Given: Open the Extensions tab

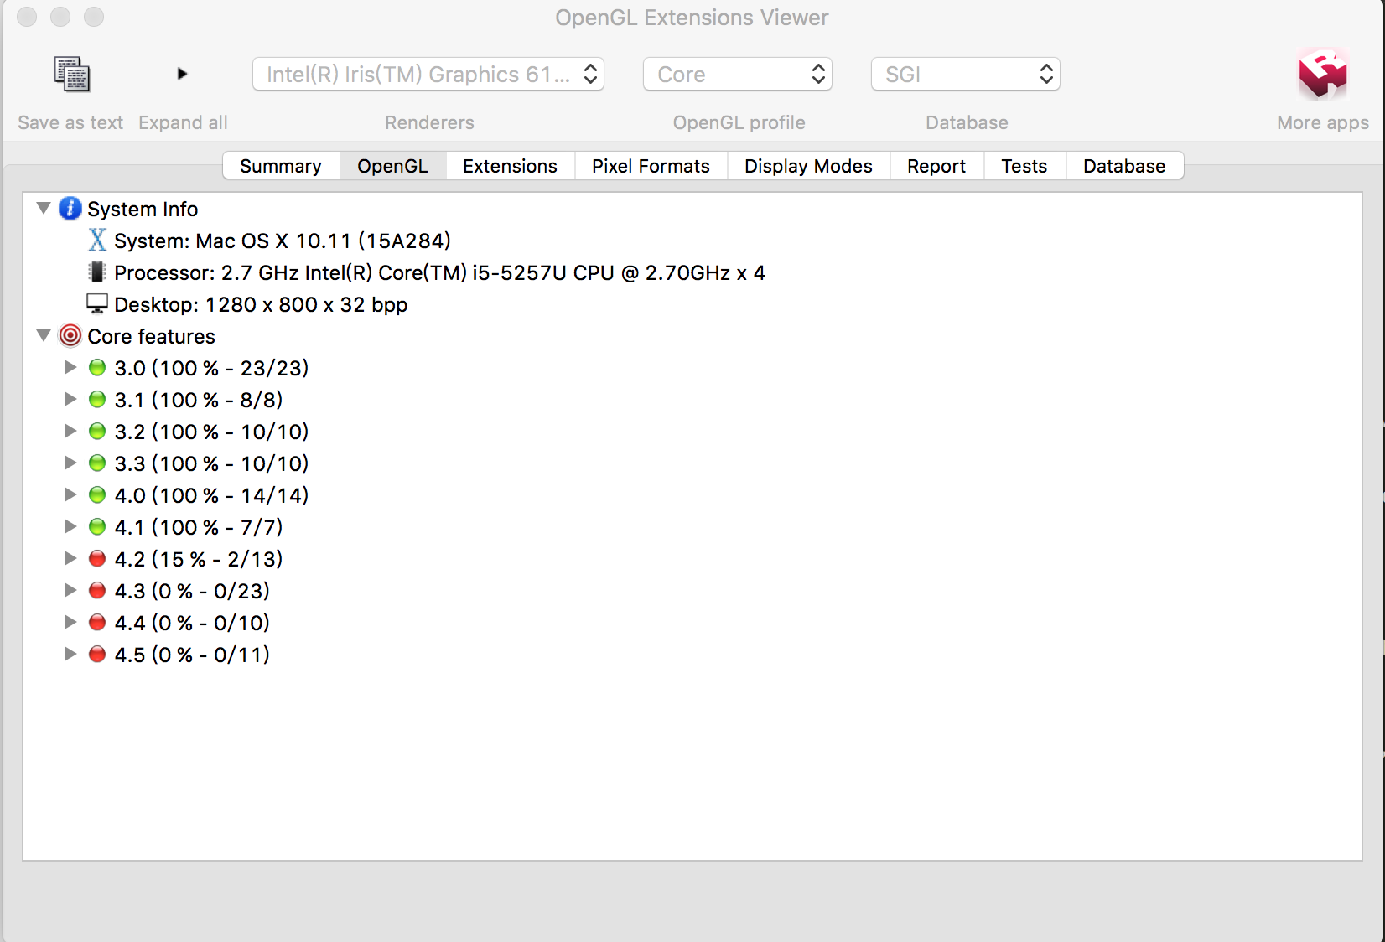Looking at the screenshot, I should (510, 166).
